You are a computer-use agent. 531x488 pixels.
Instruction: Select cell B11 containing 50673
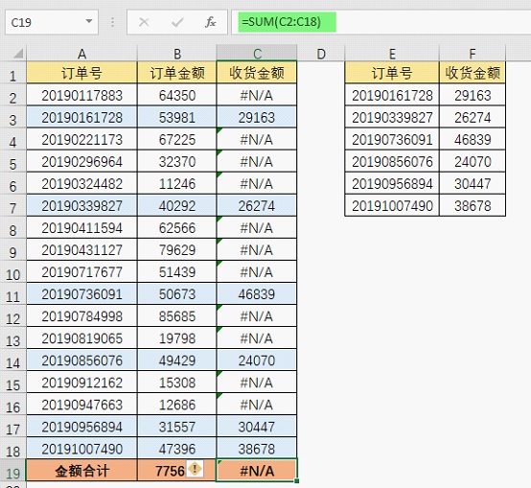pos(176,294)
